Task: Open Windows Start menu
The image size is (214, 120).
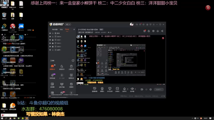Action: click(x=2, y=118)
